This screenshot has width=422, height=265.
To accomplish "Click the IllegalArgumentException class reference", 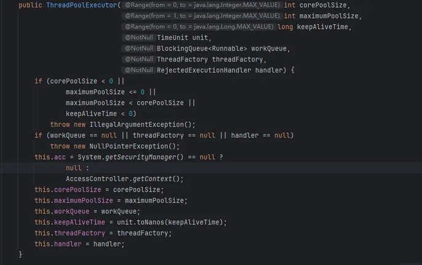I will 137,124.
